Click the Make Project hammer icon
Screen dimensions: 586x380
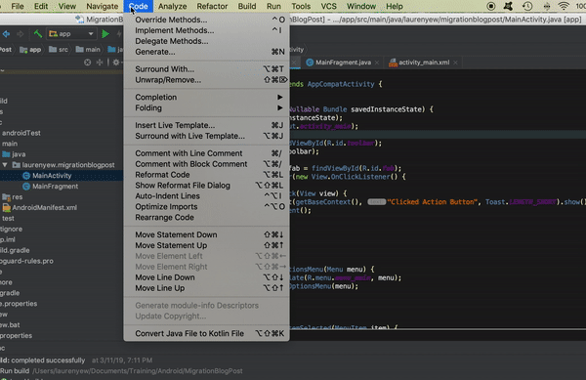click(38, 34)
